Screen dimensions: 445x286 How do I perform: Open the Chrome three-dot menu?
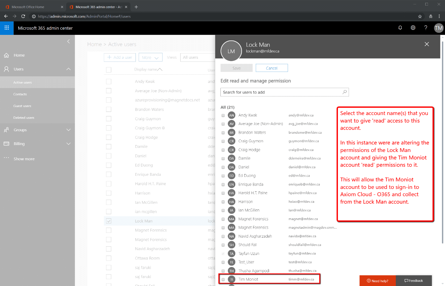(439, 16)
